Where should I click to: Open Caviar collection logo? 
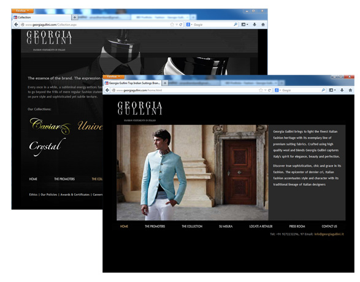coord(50,126)
